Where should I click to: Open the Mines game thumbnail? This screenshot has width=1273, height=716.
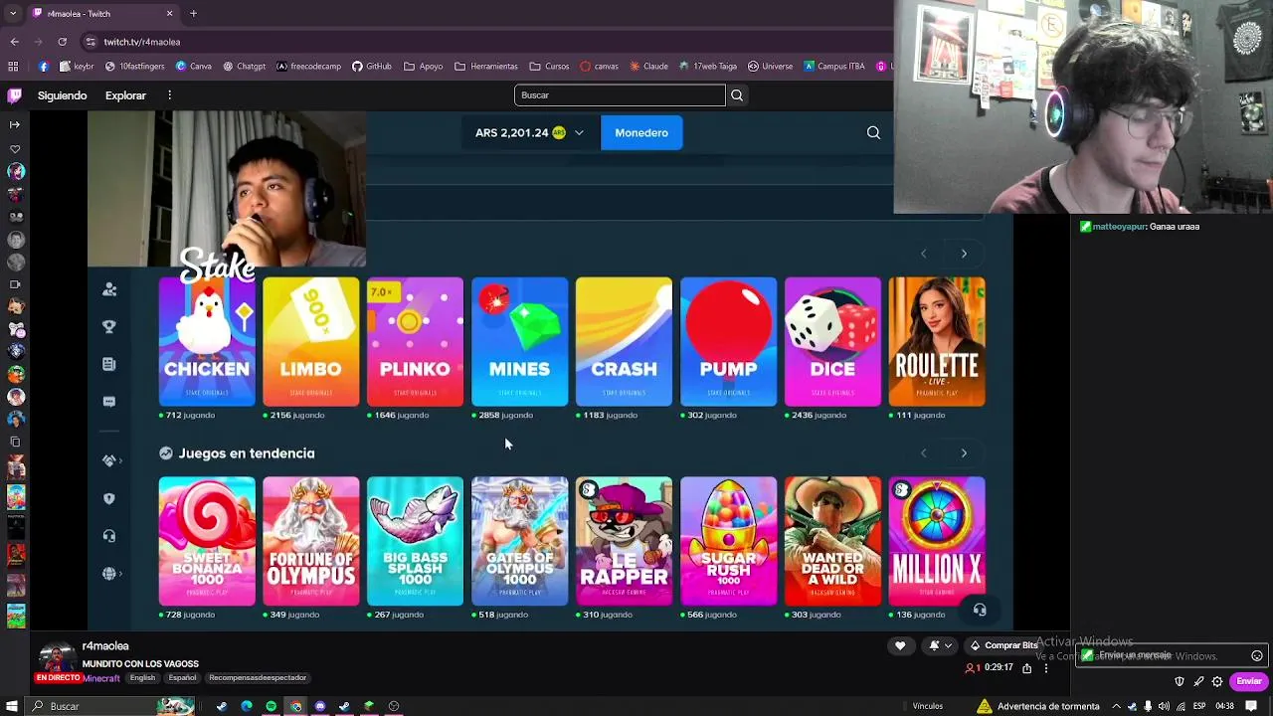pyautogui.click(x=520, y=342)
